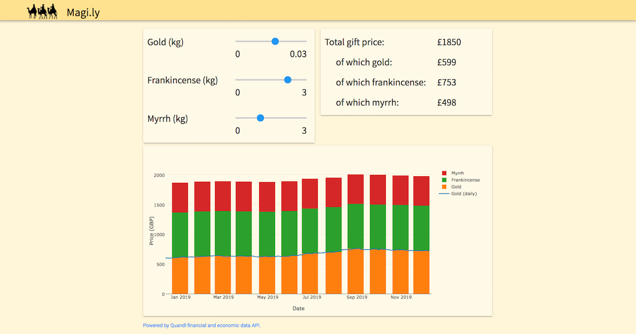Click the Myrrh (kg) slider handle
Image resolution: width=636 pixels, height=334 pixels.
pos(260,118)
